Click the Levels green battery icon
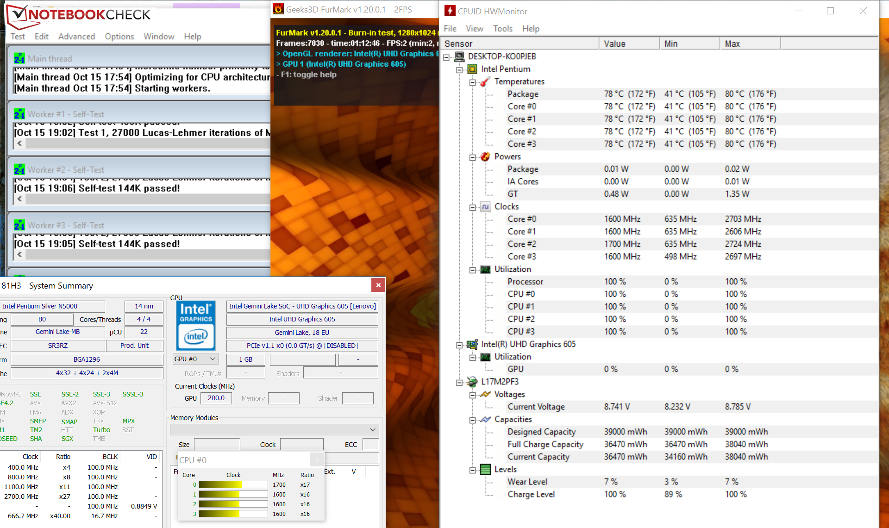 pyautogui.click(x=485, y=469)
